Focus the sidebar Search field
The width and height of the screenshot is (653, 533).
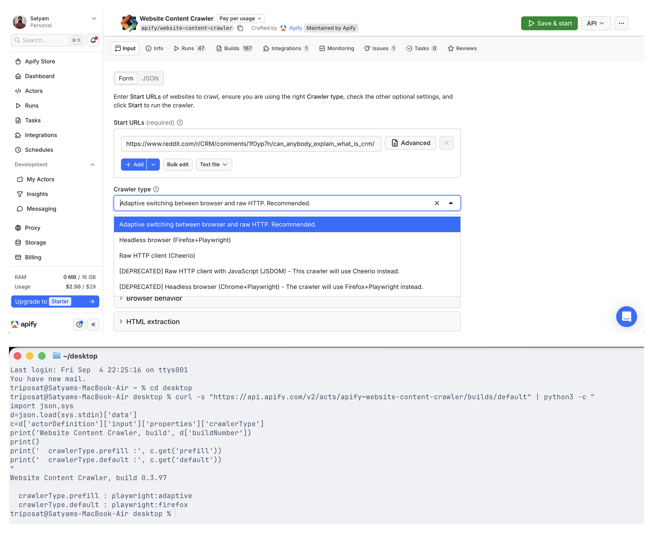pos(48,40)
